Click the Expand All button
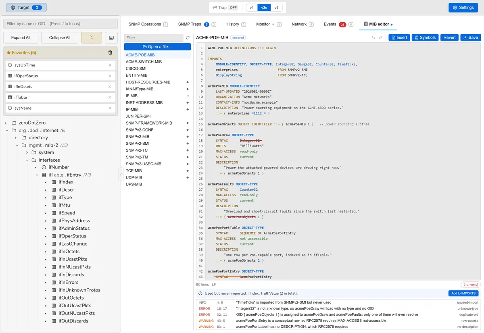The height and width of the screenshot is (333, 484). [x=21, y=37]
